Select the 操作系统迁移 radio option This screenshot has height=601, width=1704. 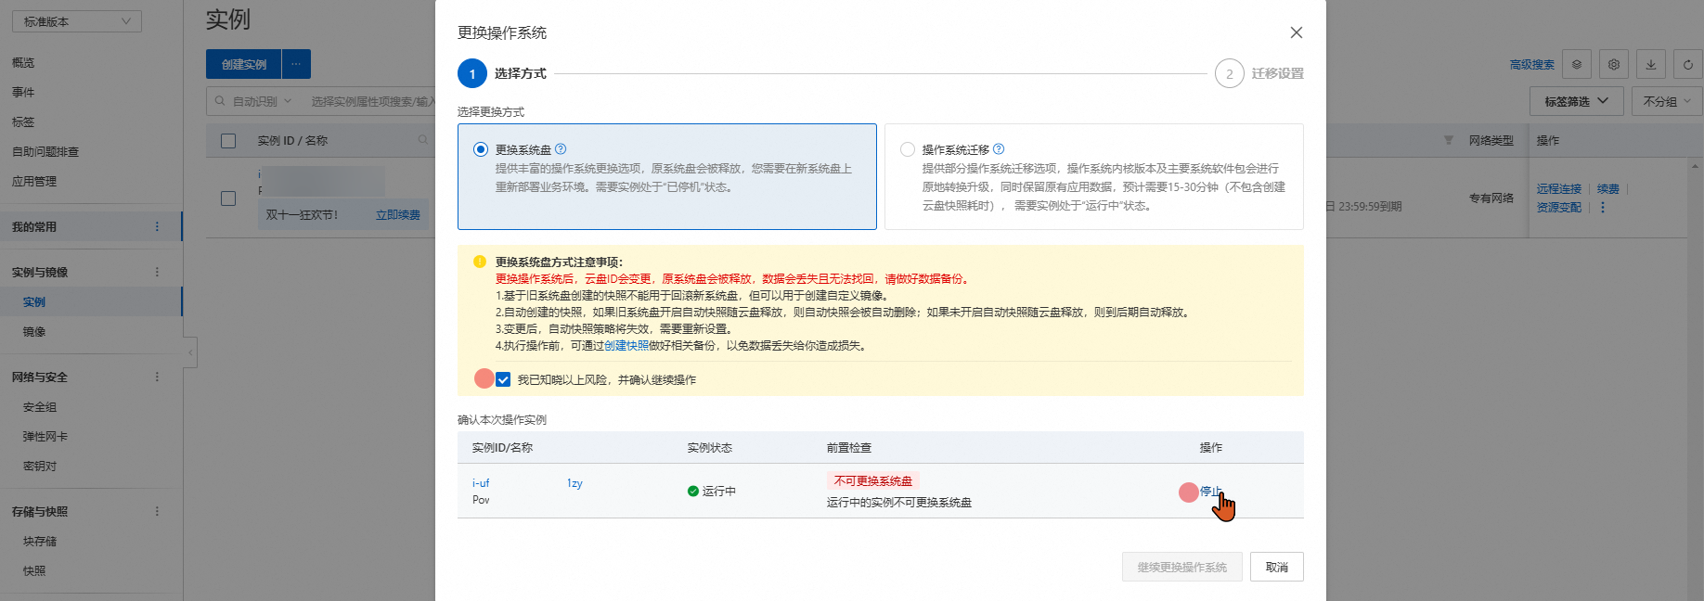pyautogui.click(x=908, y=149)
